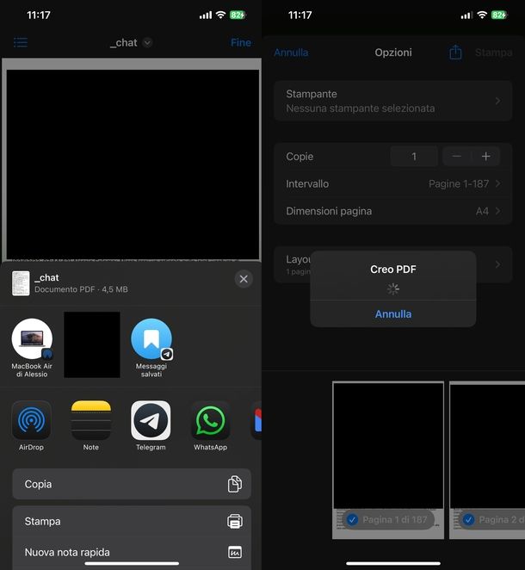Choose the Copia action

click(132, 484)
